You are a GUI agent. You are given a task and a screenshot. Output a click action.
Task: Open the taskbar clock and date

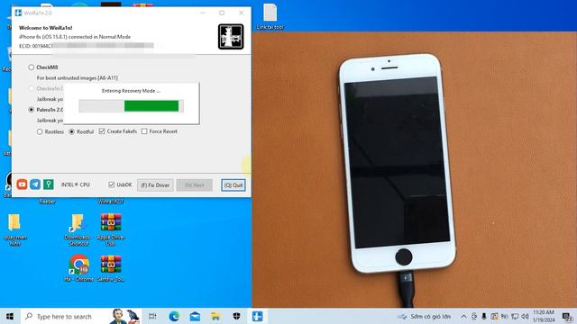pyautogui.click(x=544, y=316)
